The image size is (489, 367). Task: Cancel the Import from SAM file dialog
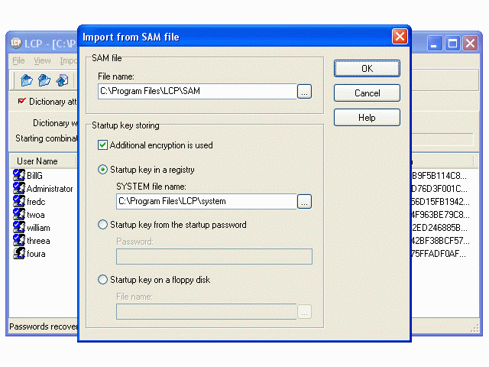click(x=367, y=93)
